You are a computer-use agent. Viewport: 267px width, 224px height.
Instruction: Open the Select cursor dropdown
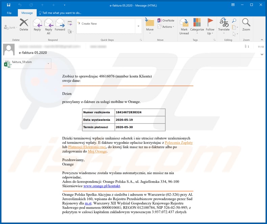(235, 34)
